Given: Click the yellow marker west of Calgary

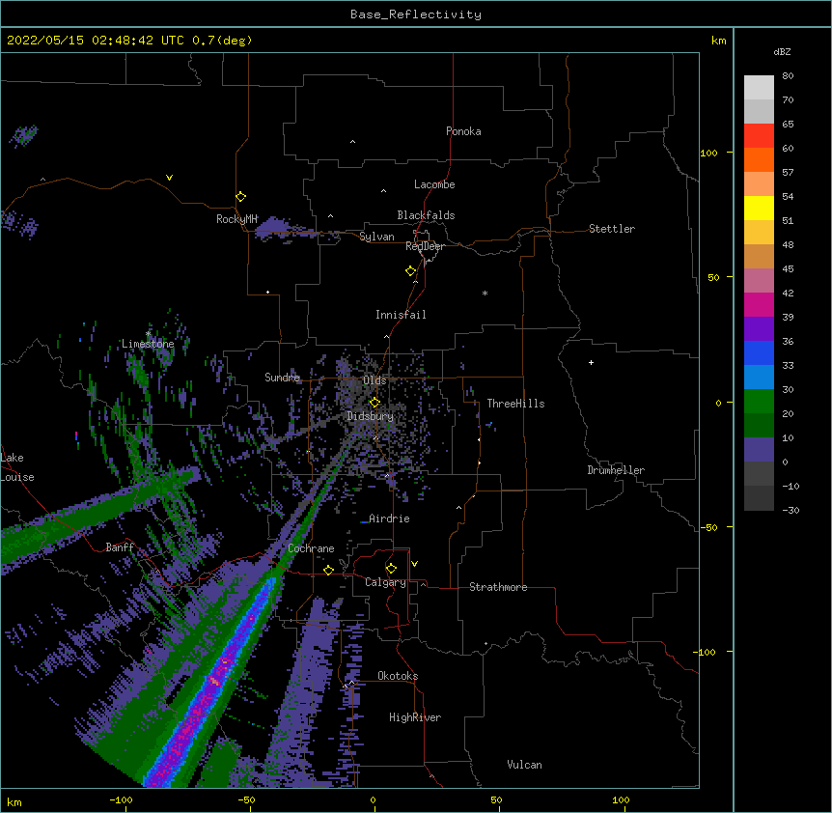Looking at the screenshot, I should pyautogui.click(x=328, y=570).
